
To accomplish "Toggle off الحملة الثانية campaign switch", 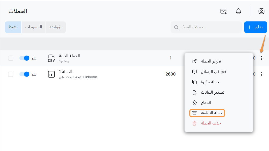I will 25,58.
